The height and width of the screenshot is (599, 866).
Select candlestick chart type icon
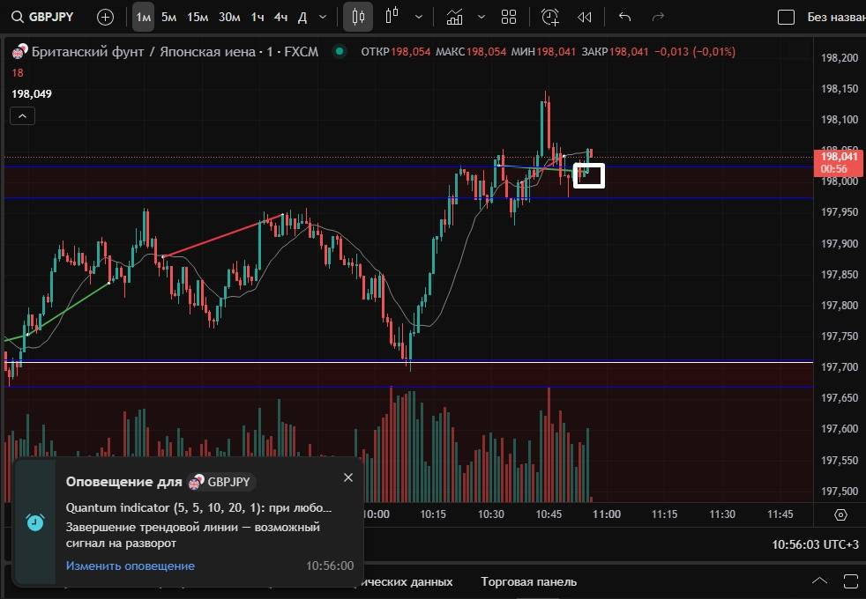(357, 17)
